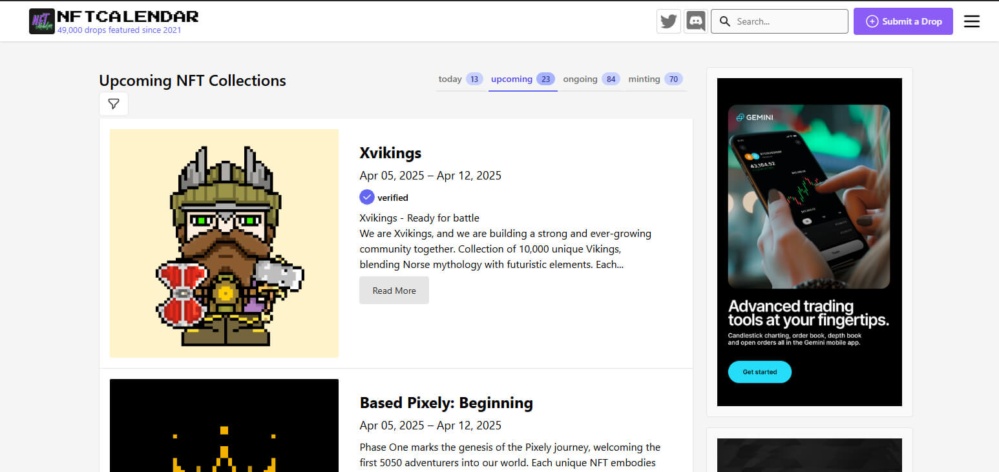The image size is (999, 472).
Task: Open the Xvikings title link
Action: [x=390, y=153]
